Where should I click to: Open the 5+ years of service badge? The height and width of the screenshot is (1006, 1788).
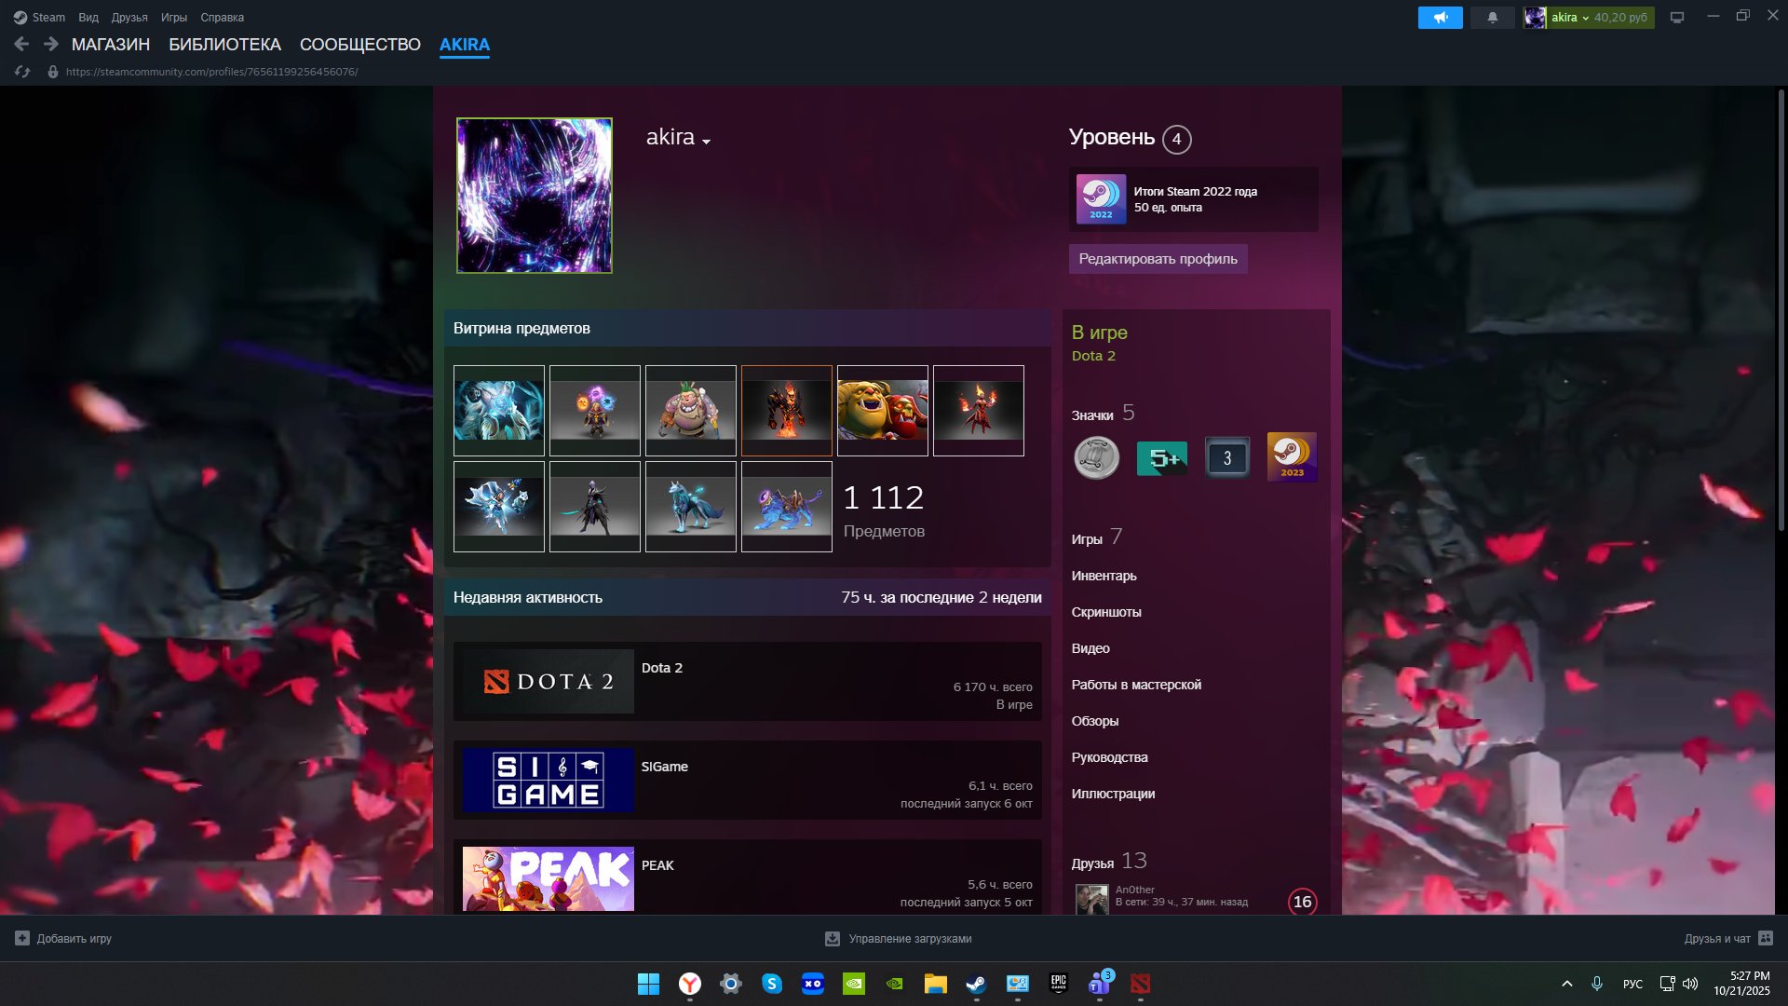tap(1161, 458)
